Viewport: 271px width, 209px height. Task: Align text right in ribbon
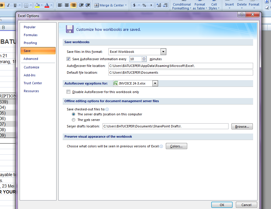tap(74, 5)
